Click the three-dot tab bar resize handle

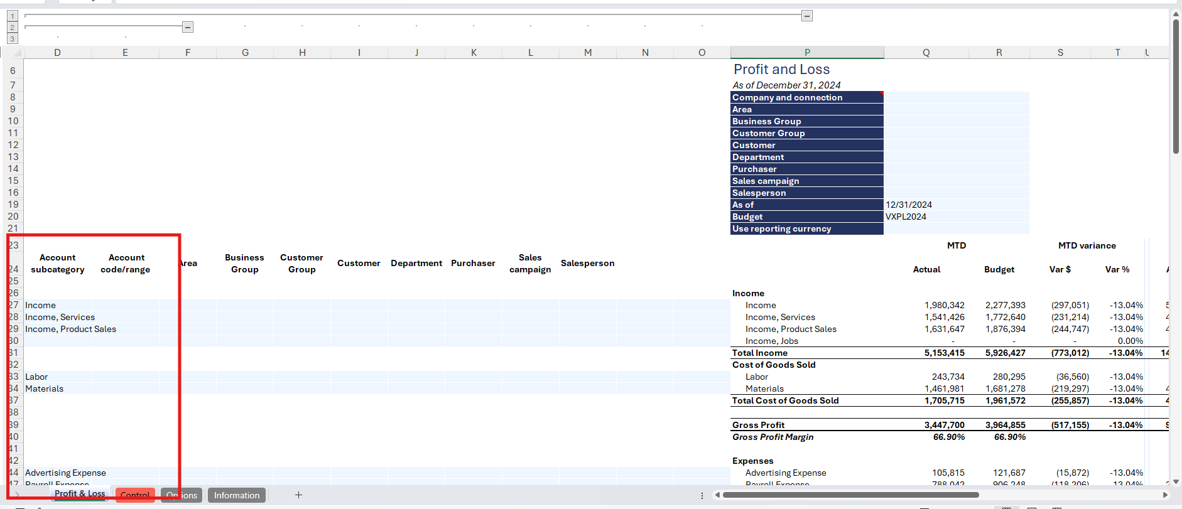702,495
